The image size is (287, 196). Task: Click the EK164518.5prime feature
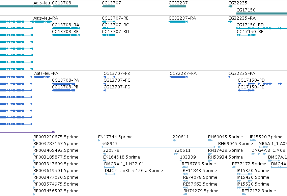click(x=121, y=157)
